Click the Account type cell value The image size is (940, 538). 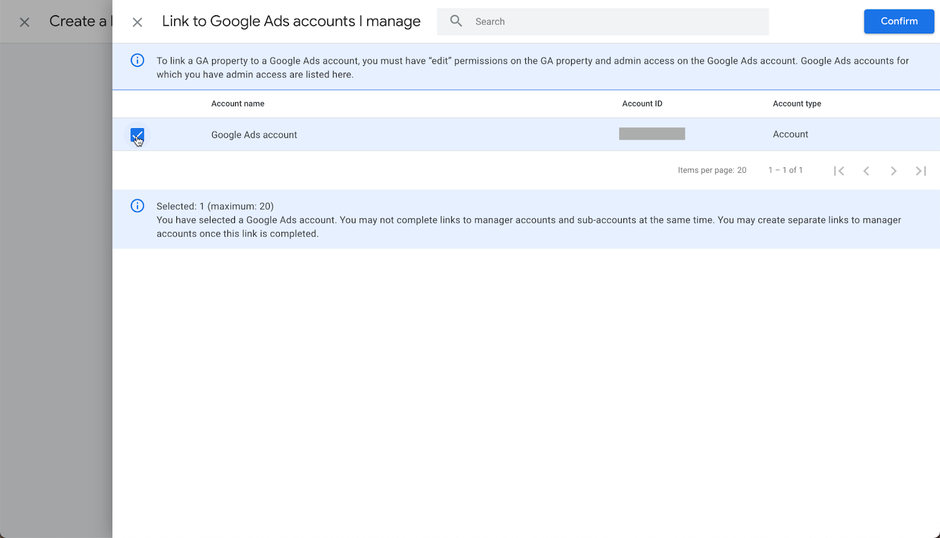click(x=790, y=134)
